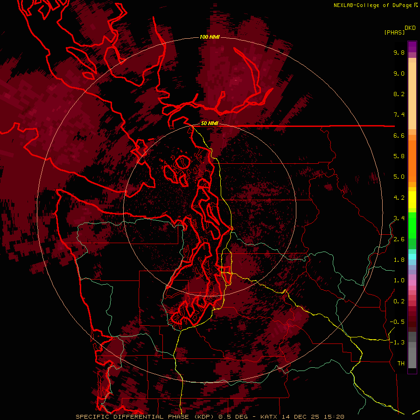420x420 pixels.
Task: Click the 4.2 color scale value
Action: pos(399,198)
